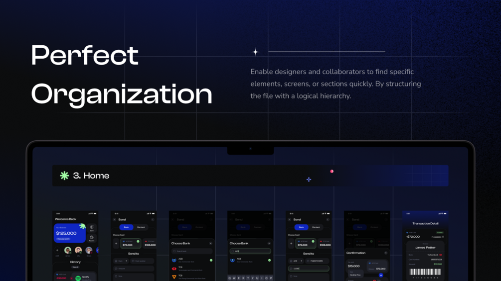
Task: Click the empty Amount field
Action: point(134,269)
